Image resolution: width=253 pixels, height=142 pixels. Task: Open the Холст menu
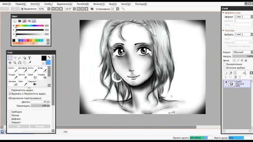click(x=35, y=4)
